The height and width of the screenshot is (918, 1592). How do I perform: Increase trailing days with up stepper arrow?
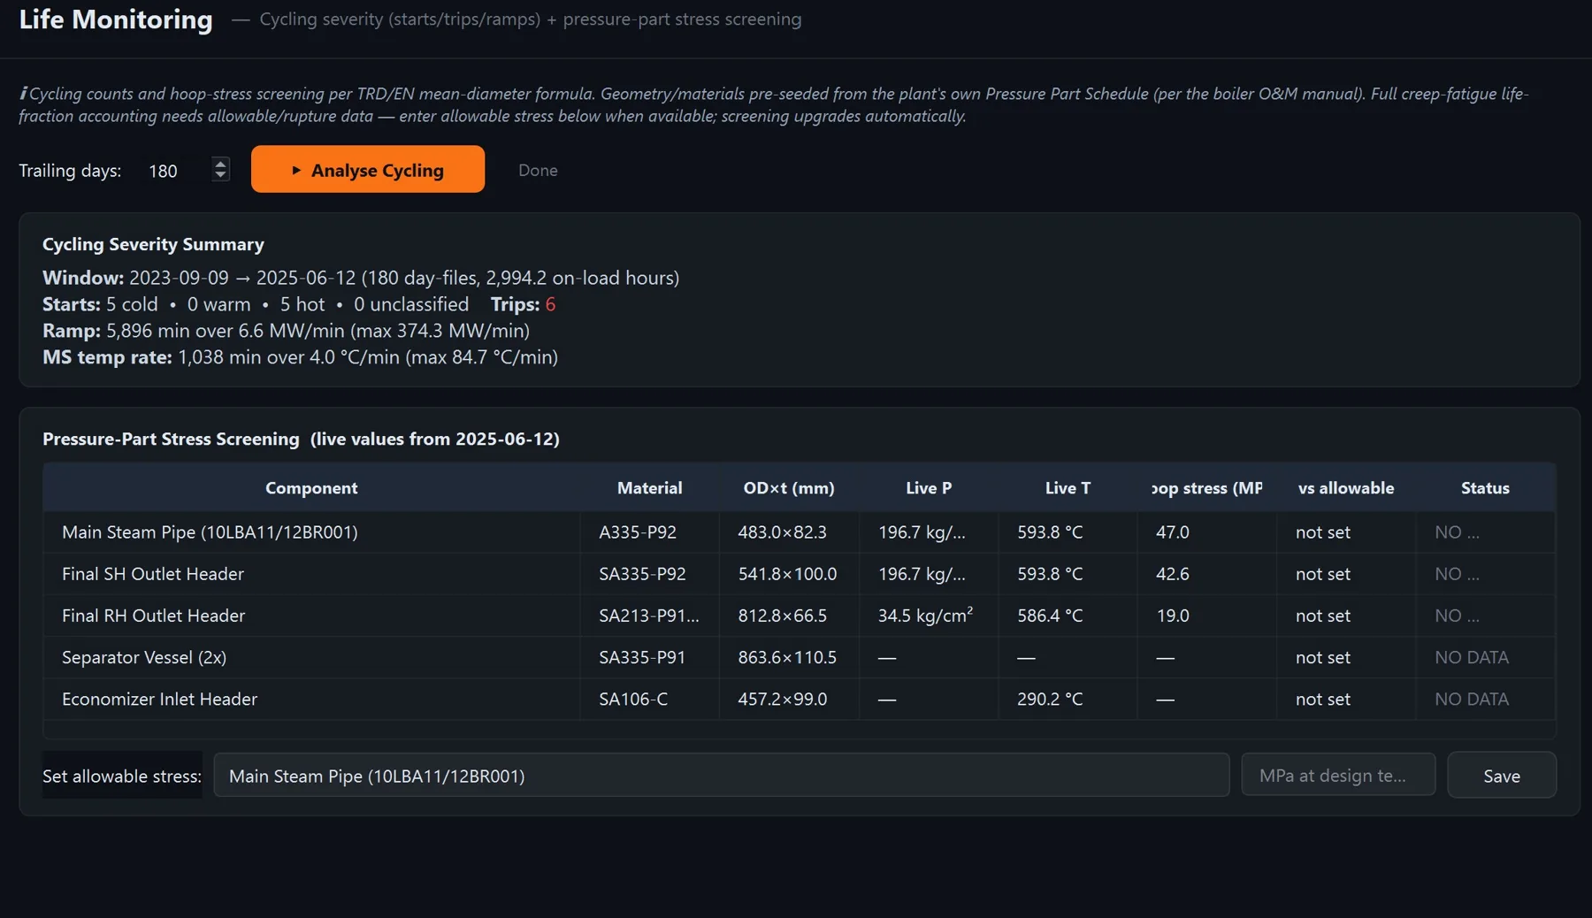pos(220,164)
